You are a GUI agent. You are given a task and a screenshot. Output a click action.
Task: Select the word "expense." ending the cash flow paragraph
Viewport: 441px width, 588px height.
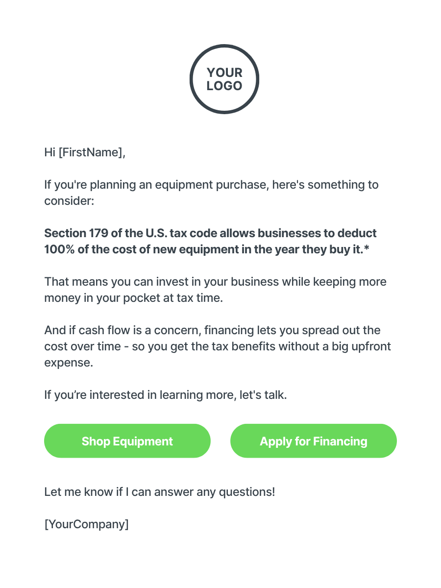[x=68, y=363]
